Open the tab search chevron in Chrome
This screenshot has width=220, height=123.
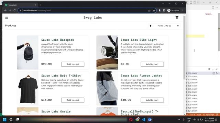coord(163,4)
